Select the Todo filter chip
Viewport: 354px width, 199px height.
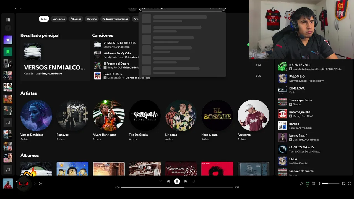pos(44,19)
